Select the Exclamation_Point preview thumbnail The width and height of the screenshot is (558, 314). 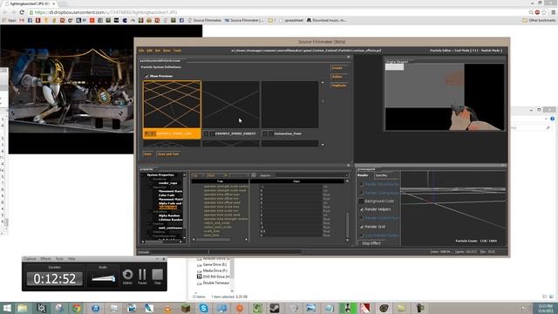(x=289, y=105)
